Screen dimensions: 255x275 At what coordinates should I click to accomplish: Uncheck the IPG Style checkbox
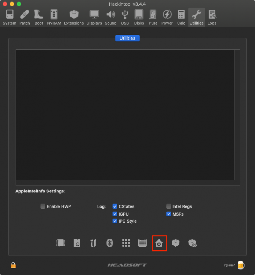(115, 221)
